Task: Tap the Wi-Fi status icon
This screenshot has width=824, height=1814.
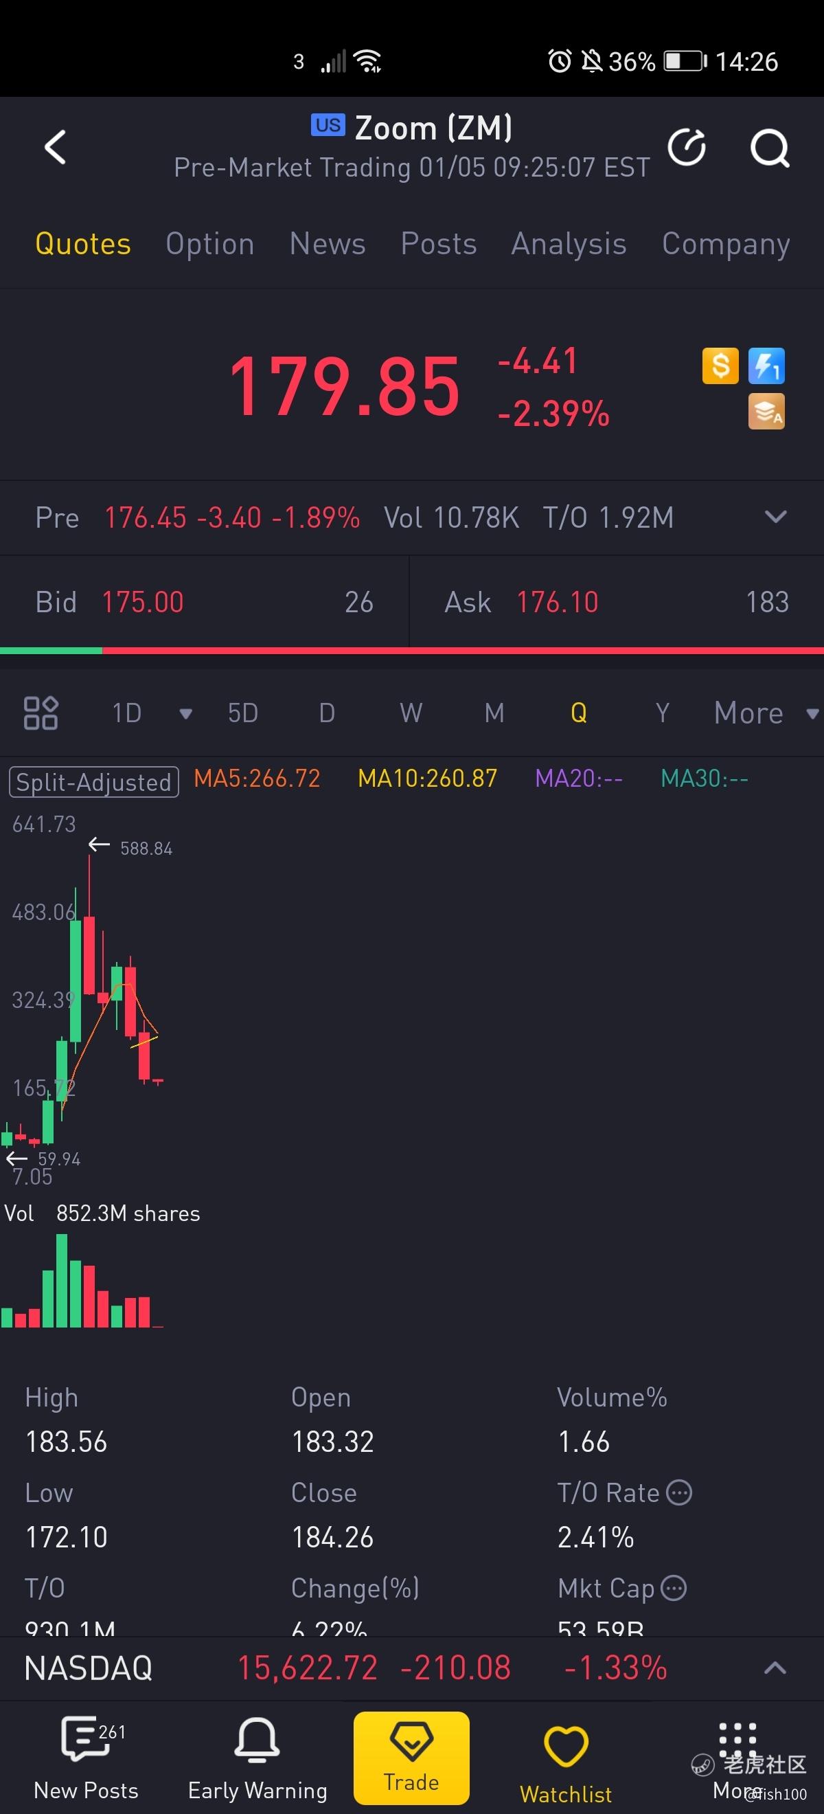Action: (x=368, y=61)
